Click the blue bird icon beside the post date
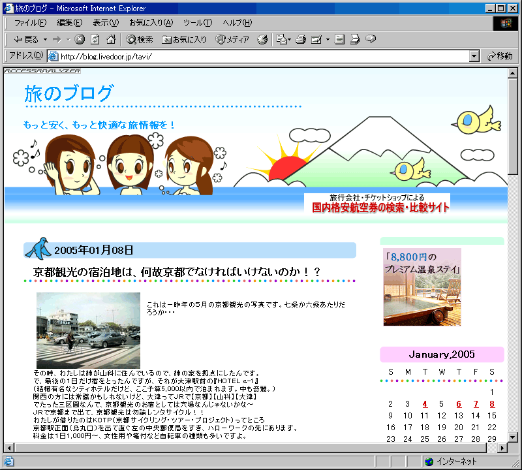The image size is (522, 470). (38, 249)
